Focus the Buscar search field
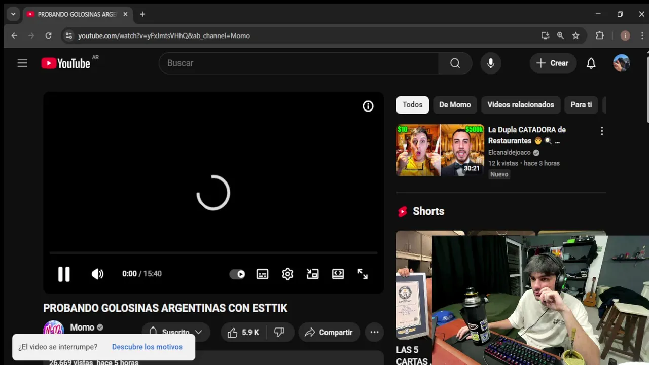The width and height of the screenshot is (649, 365). 299,63
